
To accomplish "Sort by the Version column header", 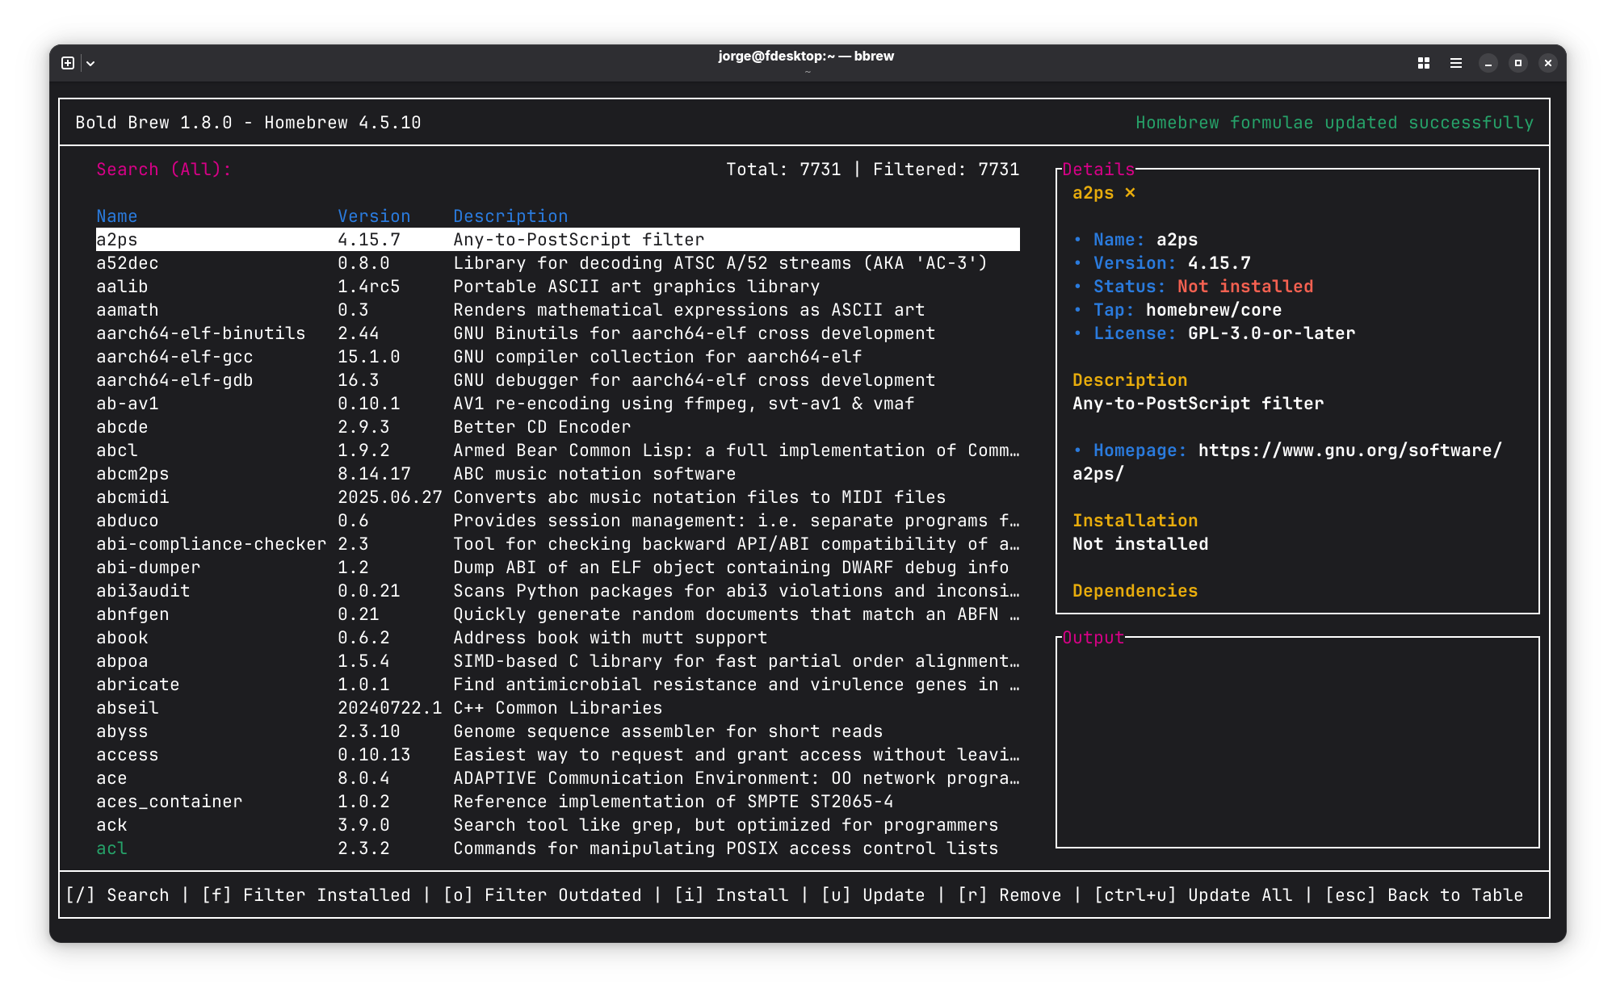I will [x=374, y=216].
